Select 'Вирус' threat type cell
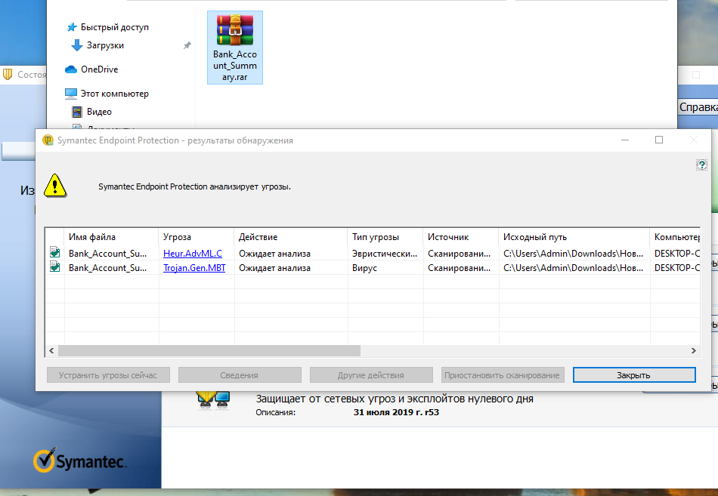Screen dimensions: 718x496 click(385, 268)
